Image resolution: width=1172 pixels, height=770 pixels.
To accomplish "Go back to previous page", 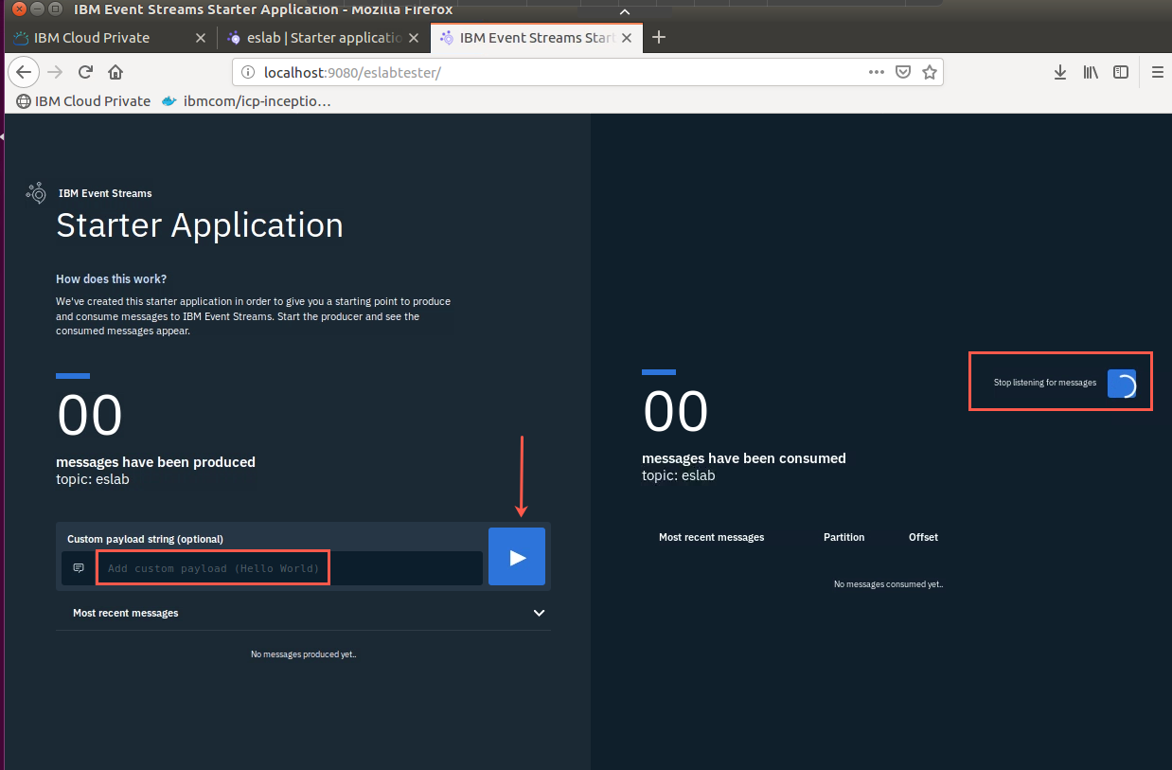I will click(24, 72).
